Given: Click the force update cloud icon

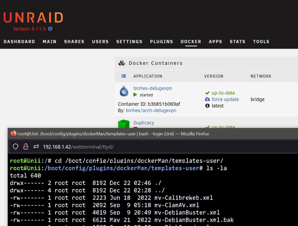Looking at the screenshot, I should pos(207,99).
